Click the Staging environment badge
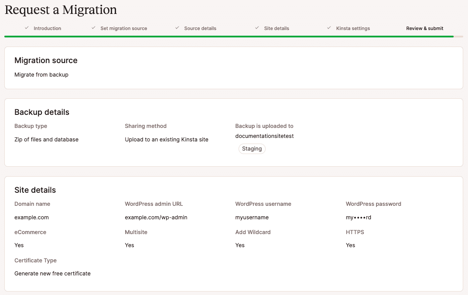 click(252, 148)
